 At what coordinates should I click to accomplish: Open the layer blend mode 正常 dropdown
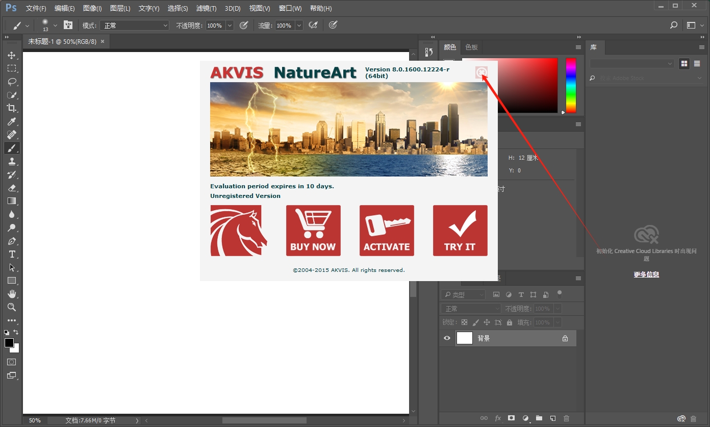point(471,309)
